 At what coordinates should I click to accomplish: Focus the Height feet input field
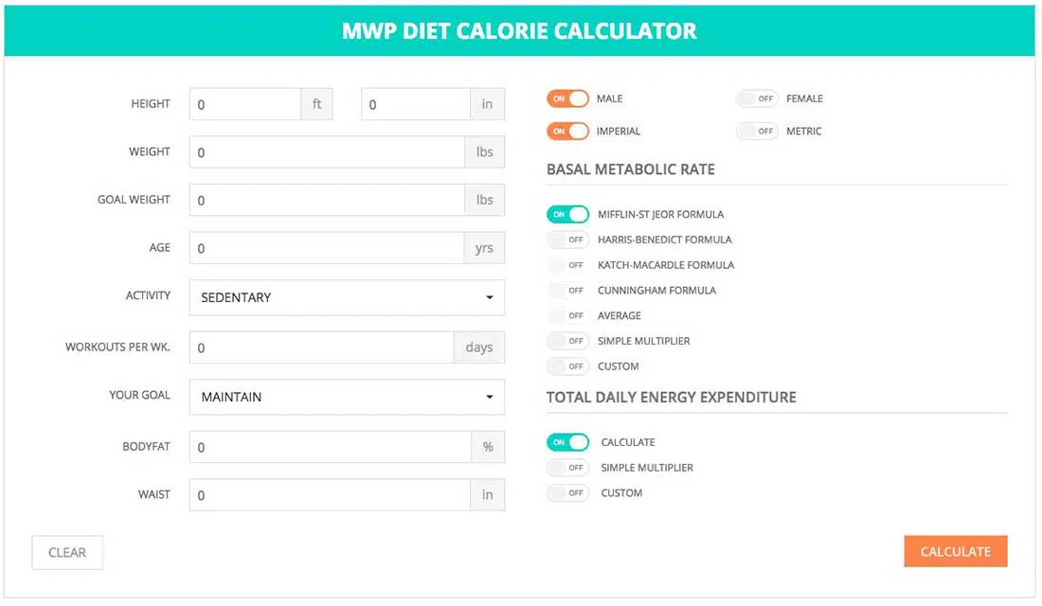244,104
